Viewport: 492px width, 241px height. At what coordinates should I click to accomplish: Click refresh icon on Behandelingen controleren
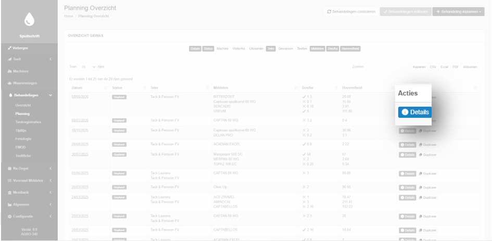pyautogui.click(x=329, y=11)
